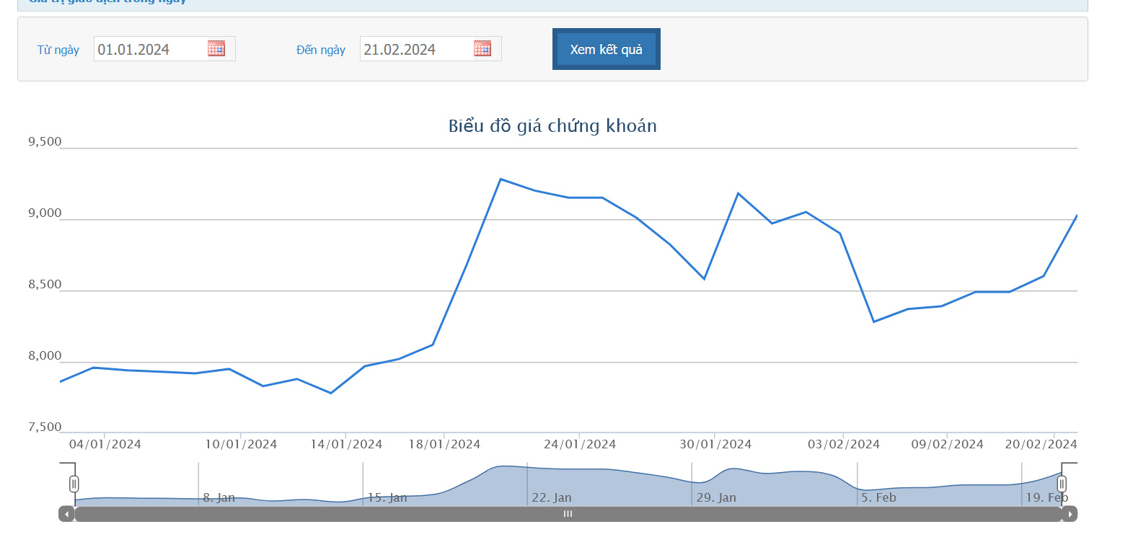Select the '15. Jan' navigator marker
Viewport: 1146px width, 537px height.
tap(387, 497)
